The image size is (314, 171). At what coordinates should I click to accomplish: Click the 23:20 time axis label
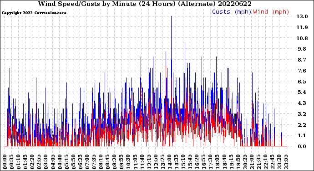point(279,162)
